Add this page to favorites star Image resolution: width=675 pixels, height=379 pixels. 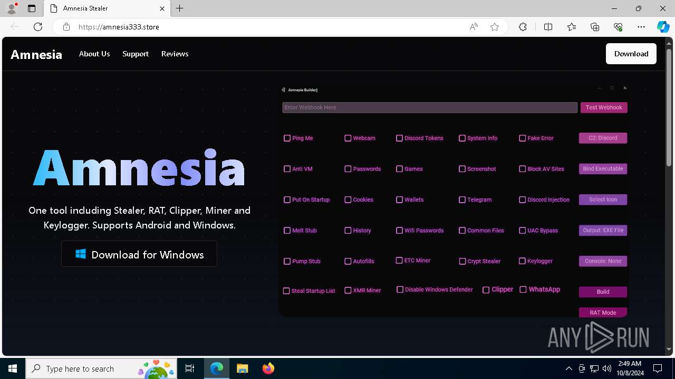coord(495,27)
